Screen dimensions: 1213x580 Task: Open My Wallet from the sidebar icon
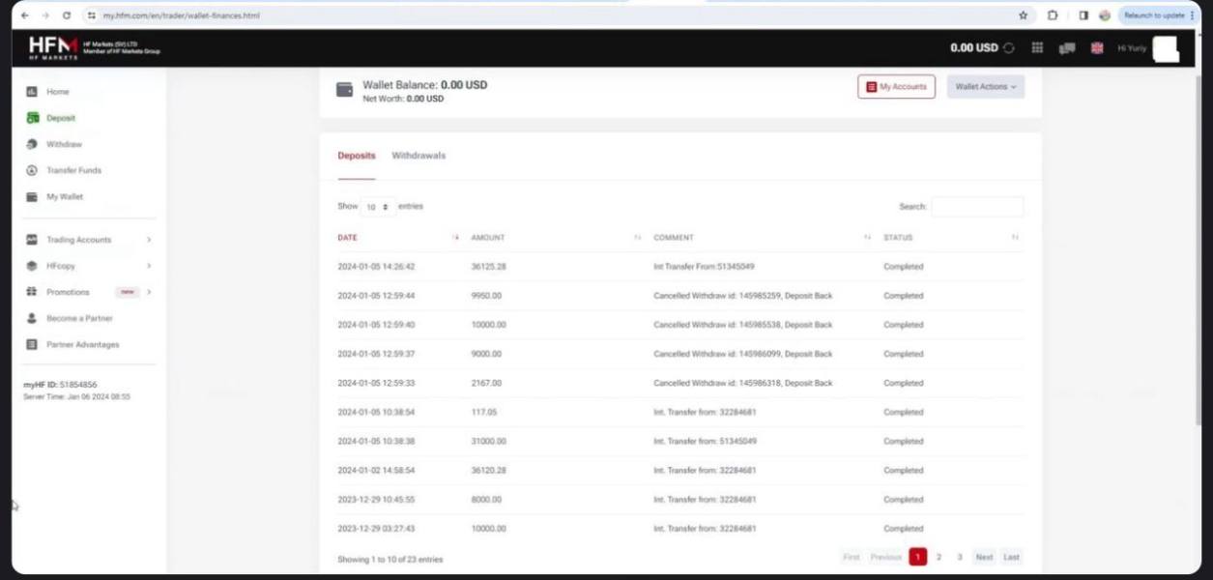pos(31,197)
